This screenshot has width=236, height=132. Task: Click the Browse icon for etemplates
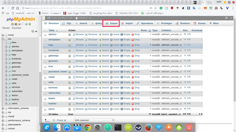[x=74, y=40]
